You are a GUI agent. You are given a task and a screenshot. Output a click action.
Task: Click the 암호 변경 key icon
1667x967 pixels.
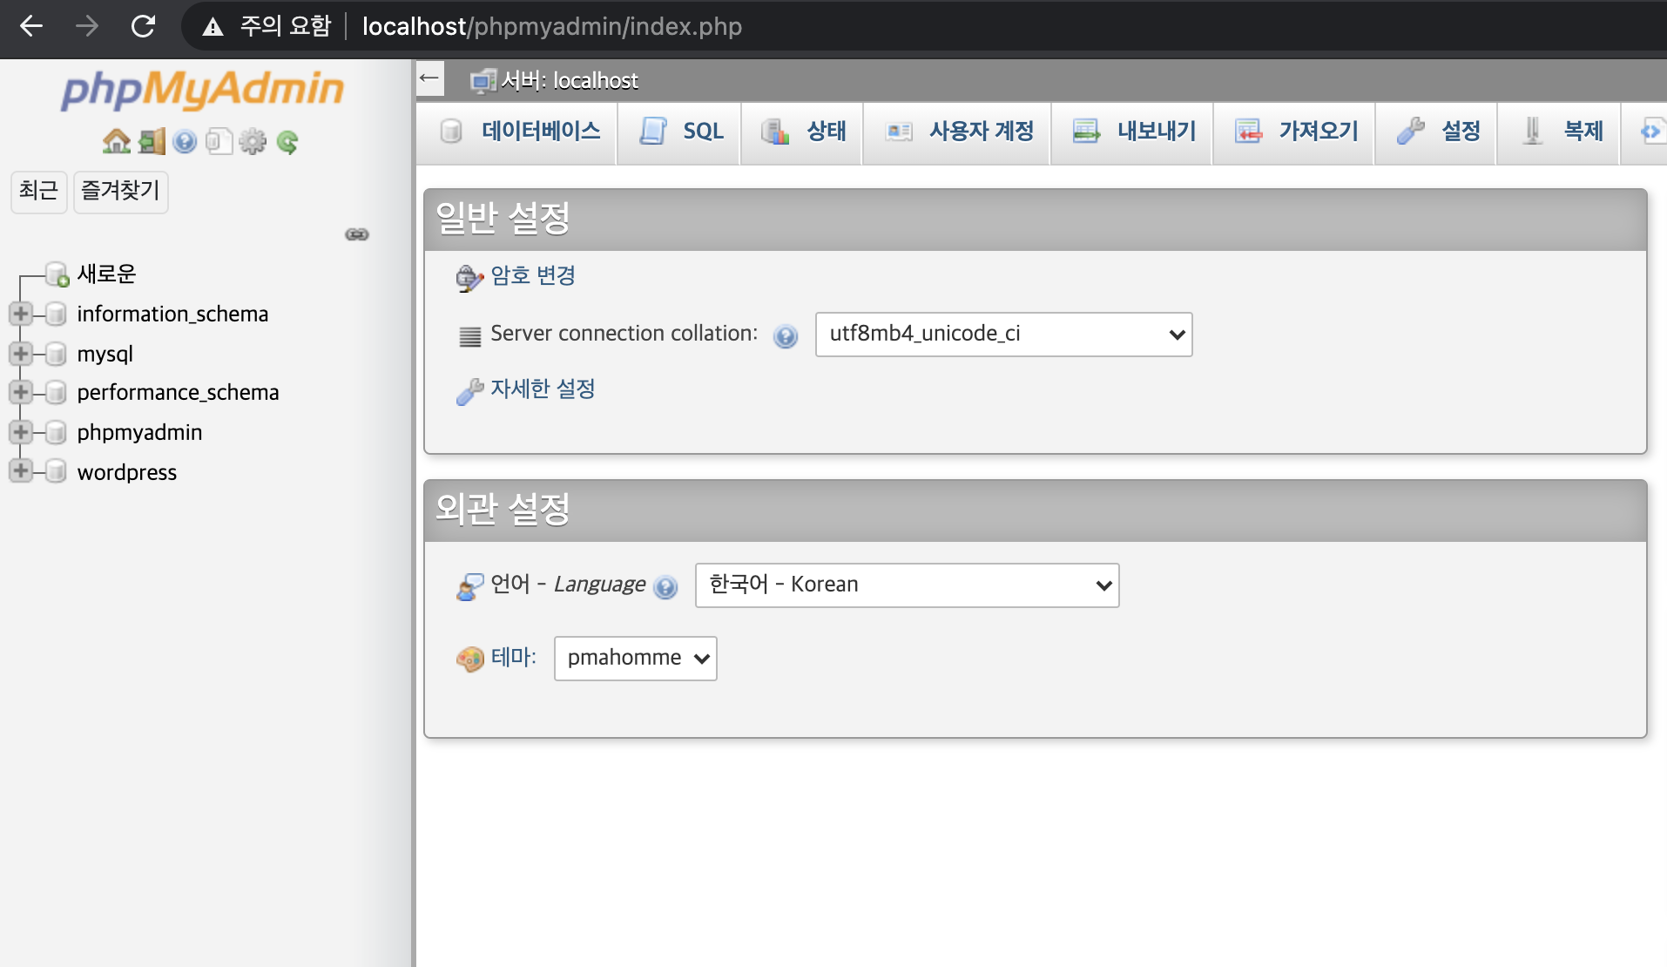pyautogui.click(x=469, y=278)
